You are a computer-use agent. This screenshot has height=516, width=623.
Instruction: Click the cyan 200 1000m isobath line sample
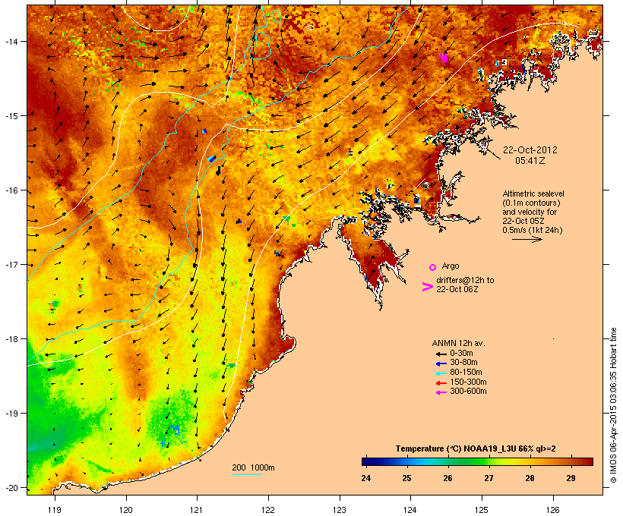point(247,474)
